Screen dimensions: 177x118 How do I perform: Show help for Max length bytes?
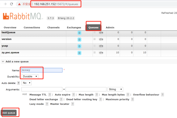128,95
